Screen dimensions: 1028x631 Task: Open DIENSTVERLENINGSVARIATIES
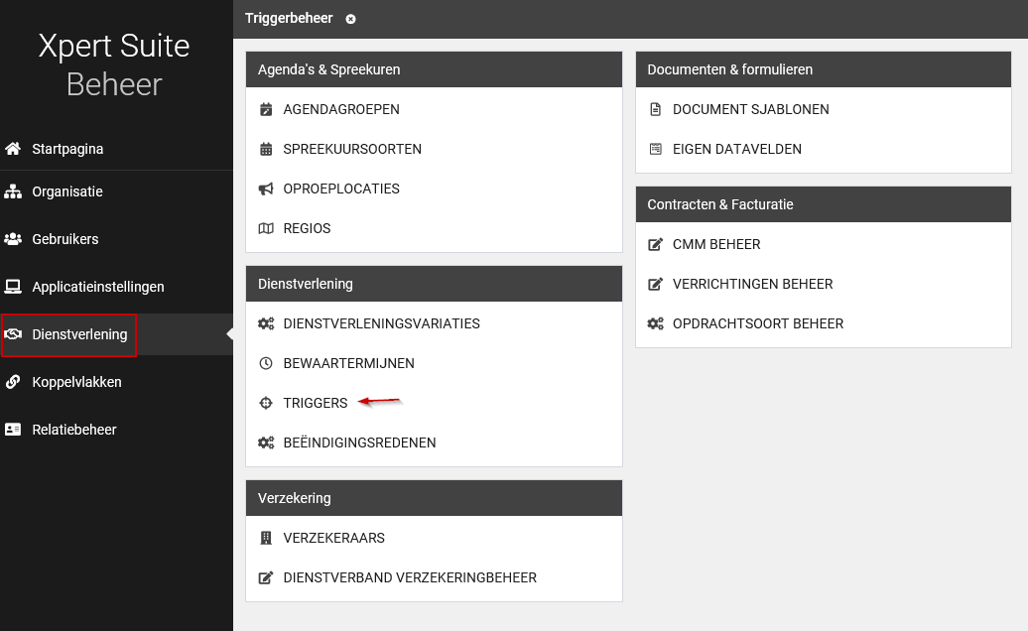[381, 323]
